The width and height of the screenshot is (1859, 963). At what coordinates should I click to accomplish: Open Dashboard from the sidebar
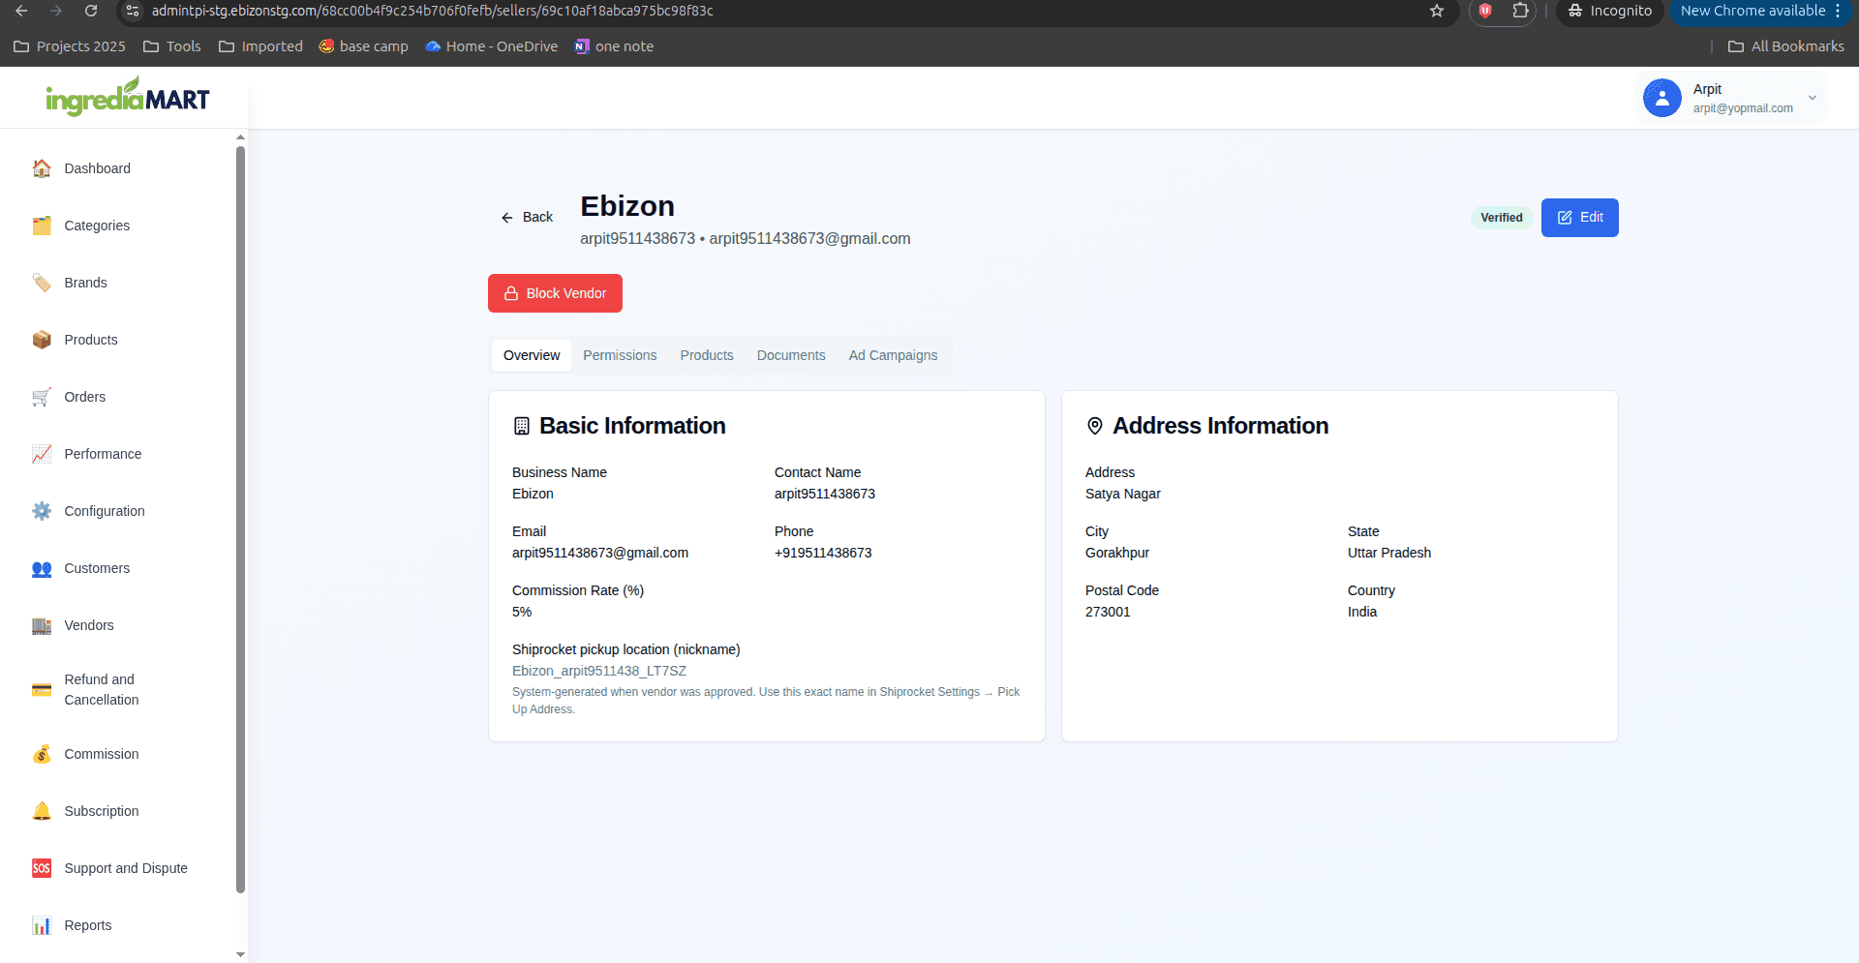point(98,168)
